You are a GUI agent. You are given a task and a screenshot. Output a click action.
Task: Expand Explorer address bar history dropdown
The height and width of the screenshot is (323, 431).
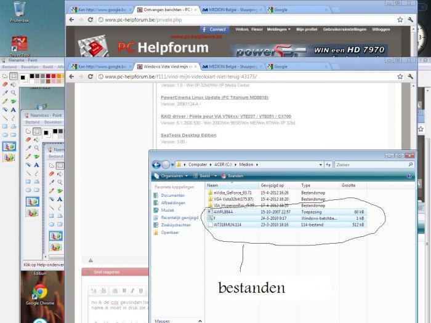pyautogui.click(x=321, y=165)
